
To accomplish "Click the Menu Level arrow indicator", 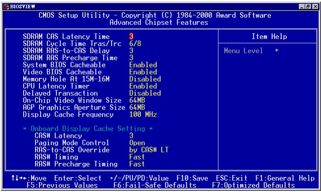I will [x=277, y=50].
